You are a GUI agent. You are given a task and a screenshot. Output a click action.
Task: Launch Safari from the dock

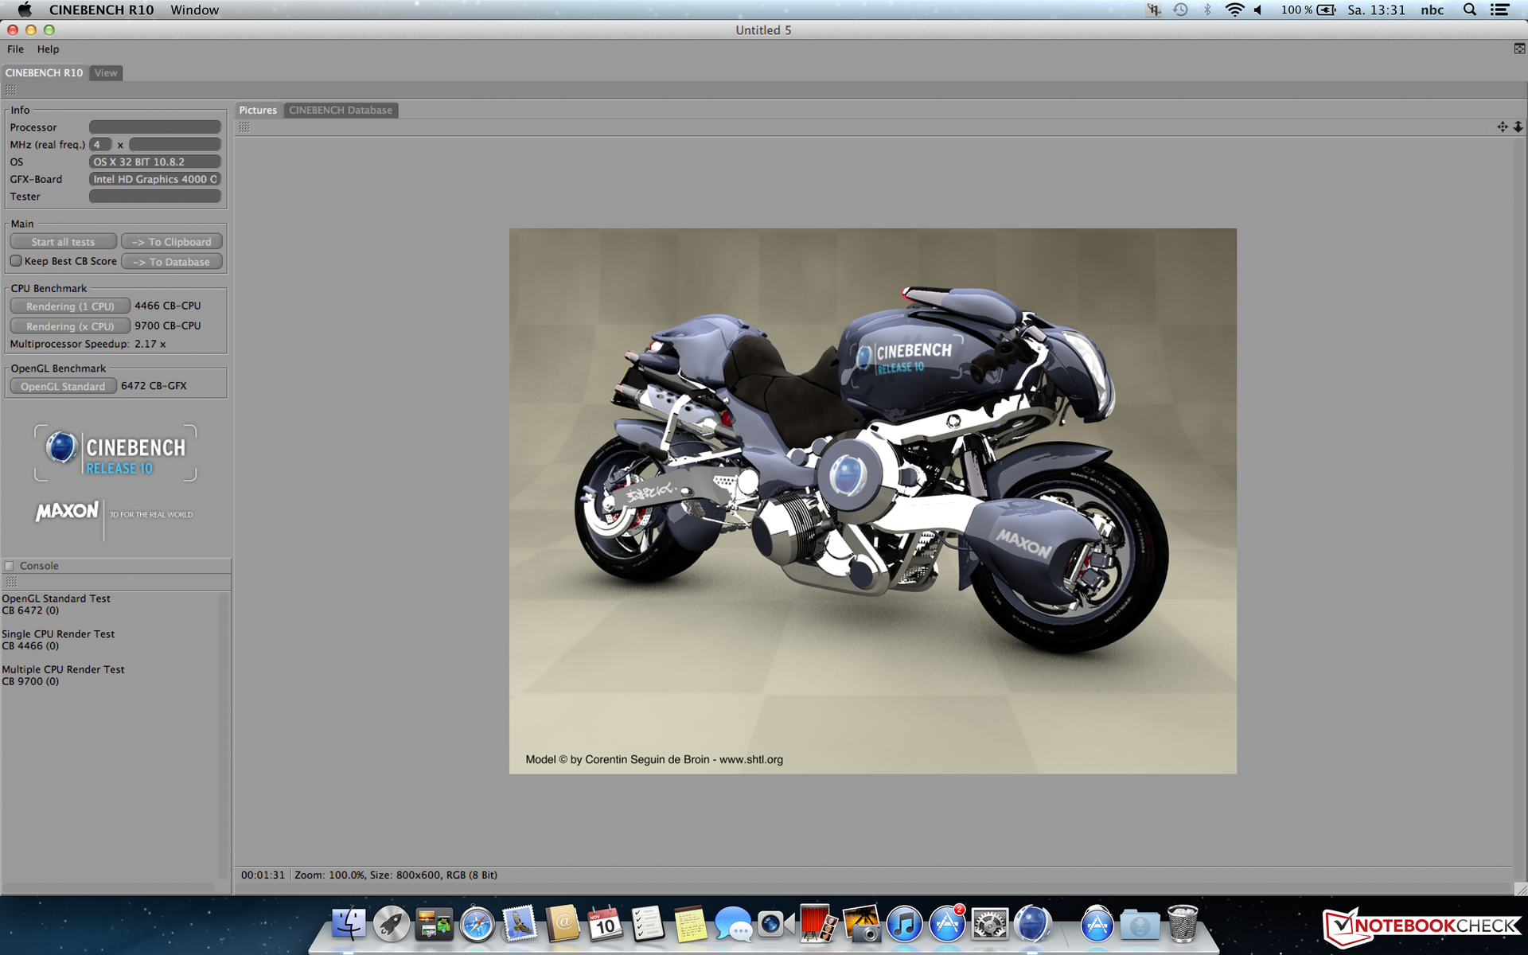click(477, 925)
